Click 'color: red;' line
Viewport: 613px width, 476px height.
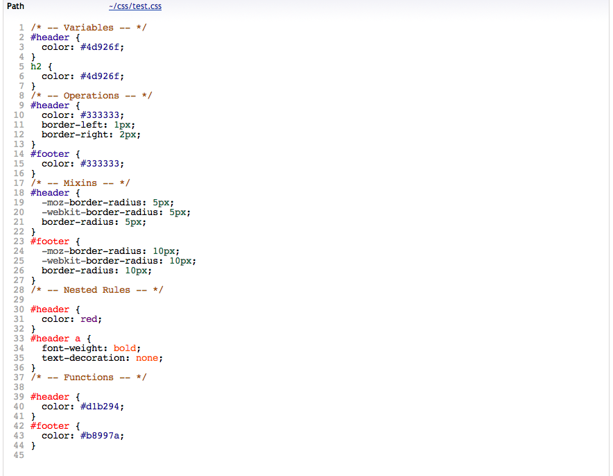coord(71,319)
